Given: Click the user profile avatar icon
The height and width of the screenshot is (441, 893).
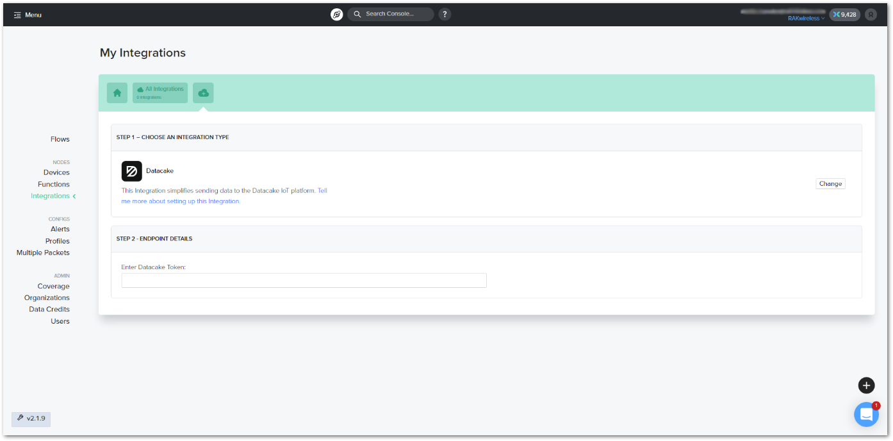Looking at the screenshot, I should click(x=871, y=14).
